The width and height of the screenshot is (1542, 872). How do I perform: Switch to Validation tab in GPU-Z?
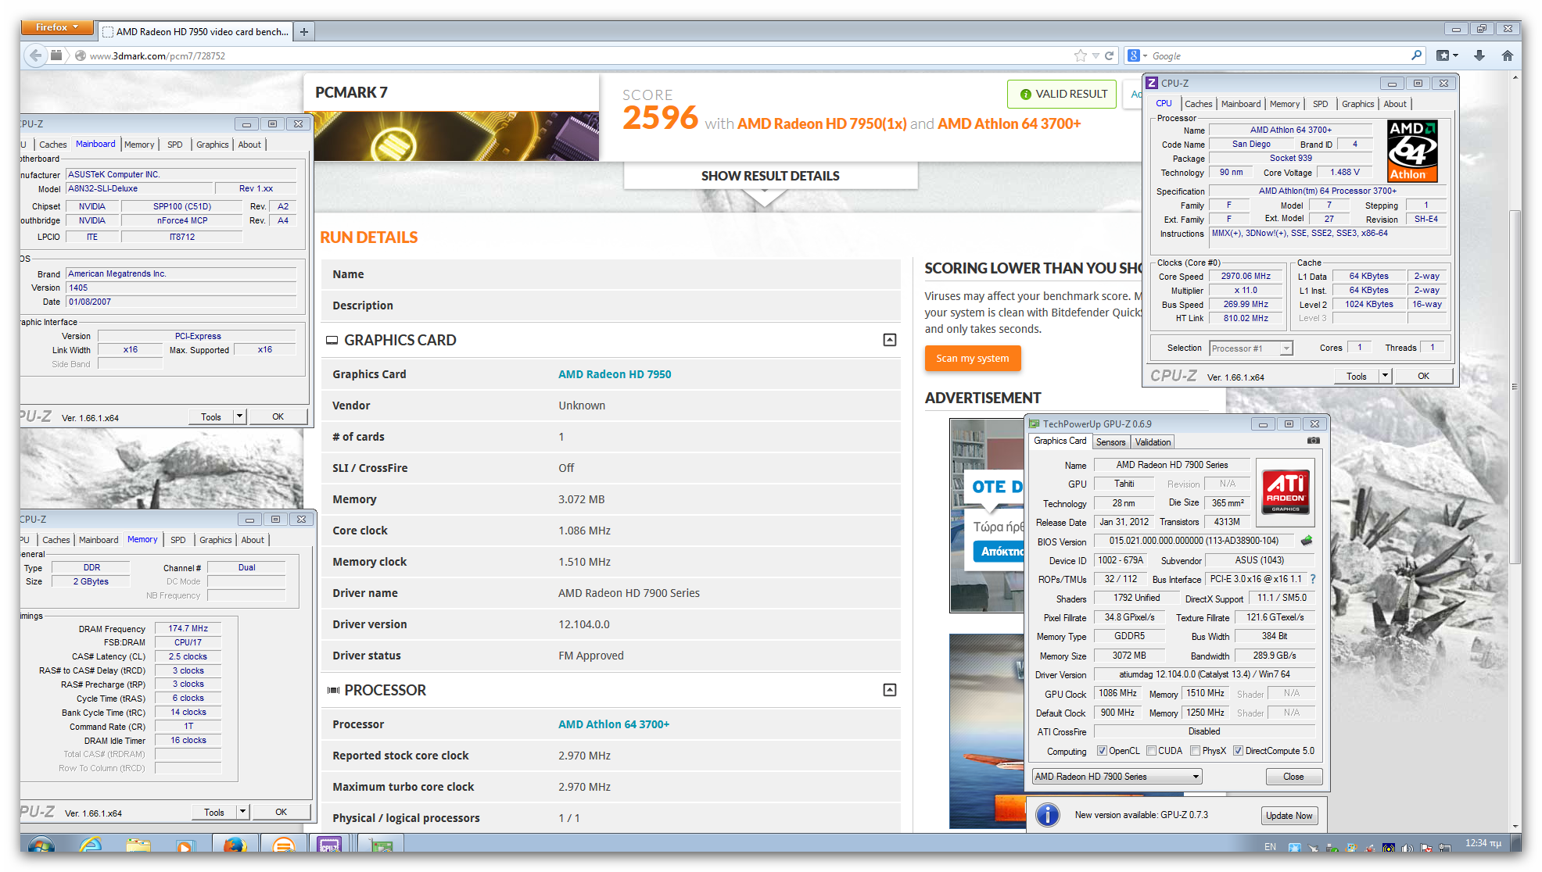1153,441
